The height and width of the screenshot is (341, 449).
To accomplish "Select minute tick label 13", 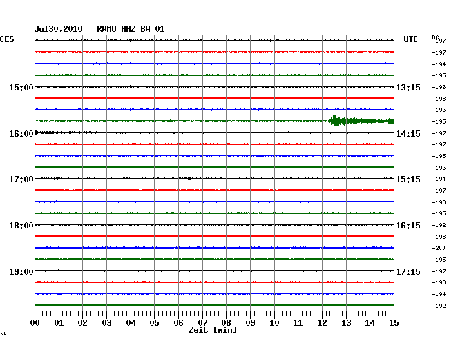I will tap(346, 322).
